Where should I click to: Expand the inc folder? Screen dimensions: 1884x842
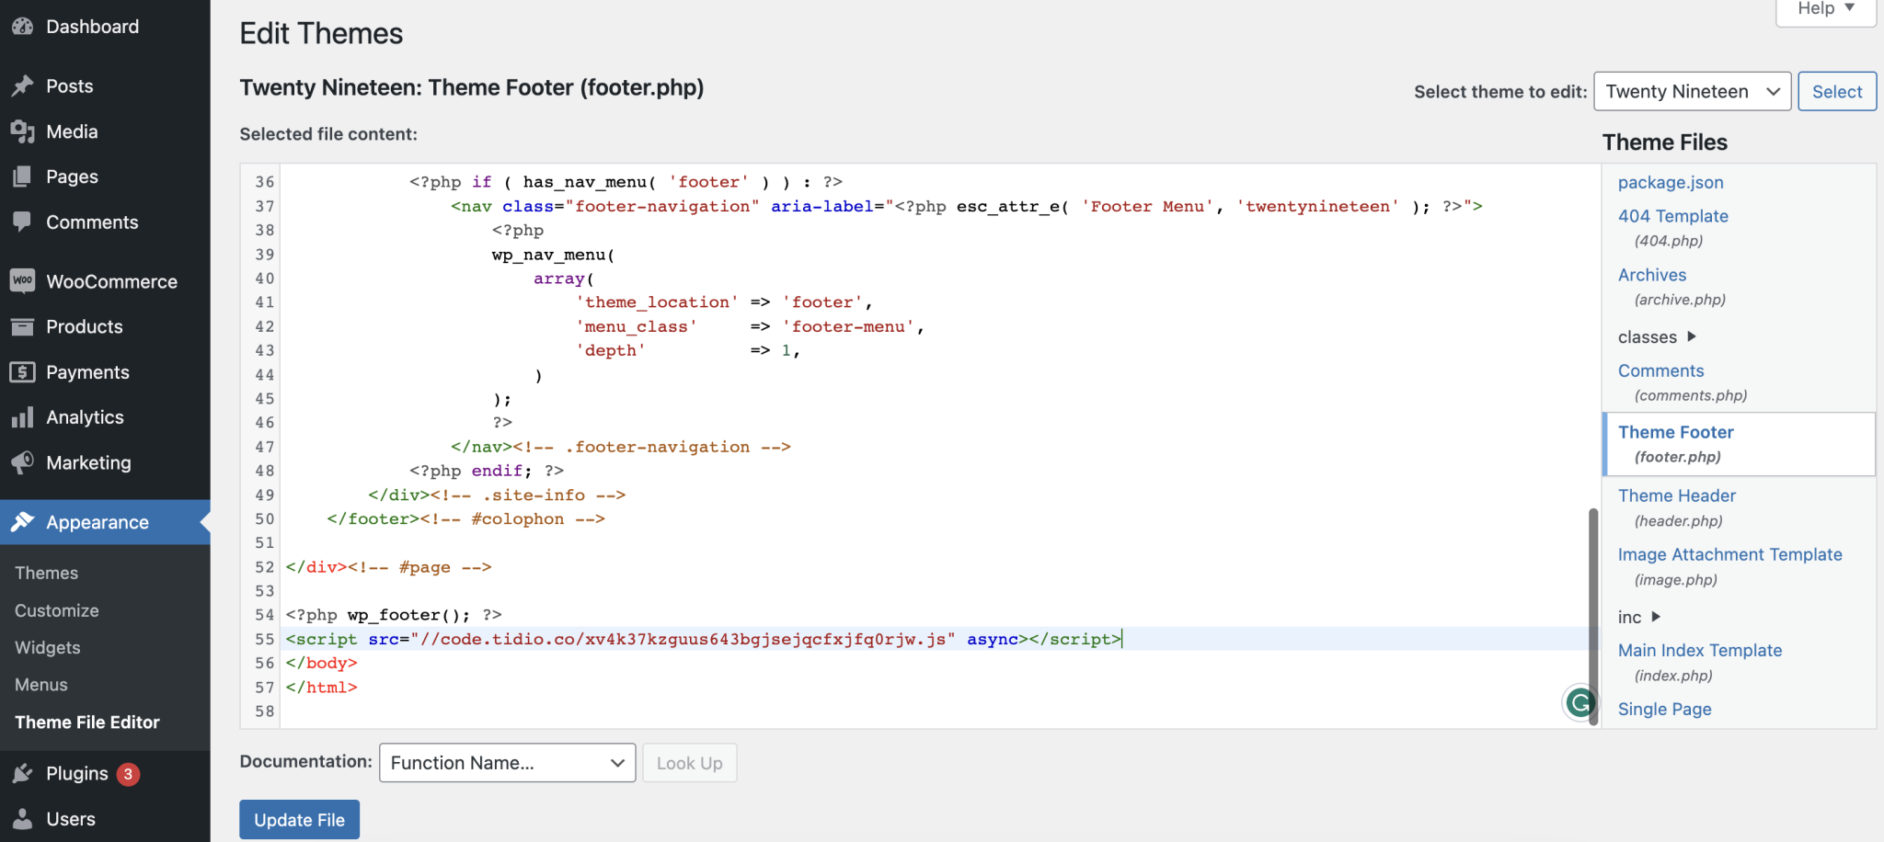[1637, 617]
